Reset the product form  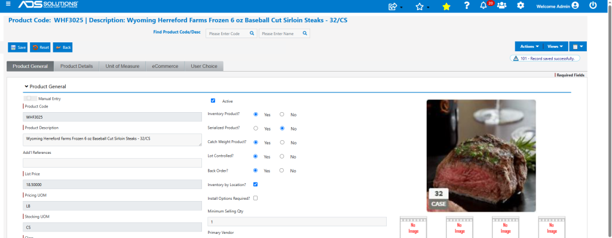(x=41, y=48)
